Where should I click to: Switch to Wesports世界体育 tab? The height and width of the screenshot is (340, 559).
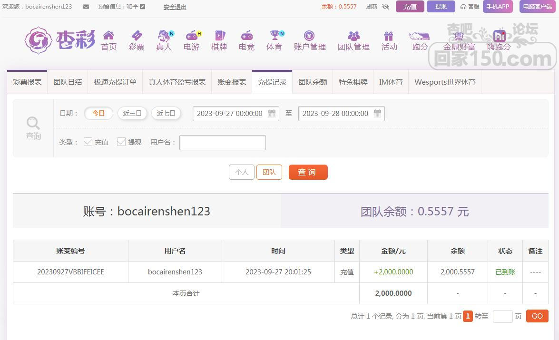445,82
